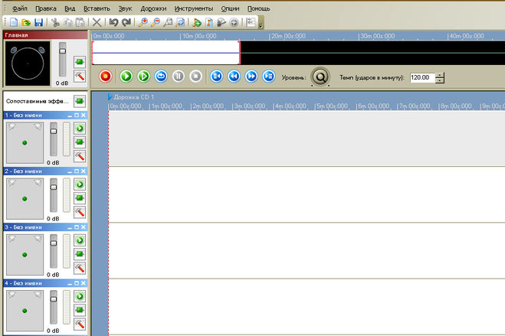Viewport: 505px width, 336px height.
Task: Click the Pause transport button
Action: [178, 77]
